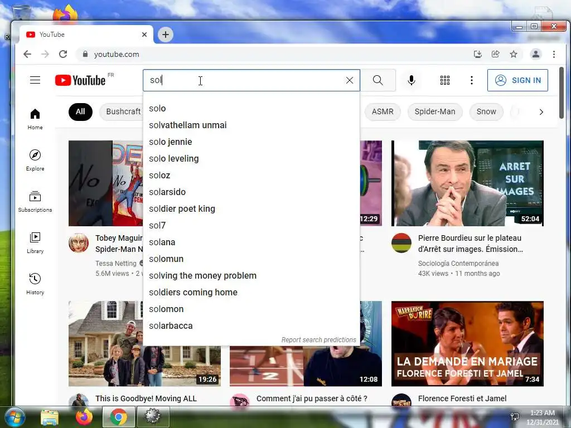This screenshot has width=571, height=428.
Task: Choose suggestion 'solving the money problem'
Action: point(251,276)
